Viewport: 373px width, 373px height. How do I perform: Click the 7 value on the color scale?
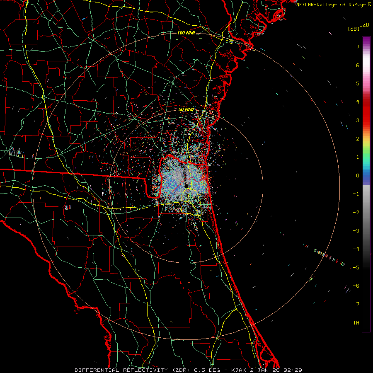pyautogui.click(x=358, y=46)
